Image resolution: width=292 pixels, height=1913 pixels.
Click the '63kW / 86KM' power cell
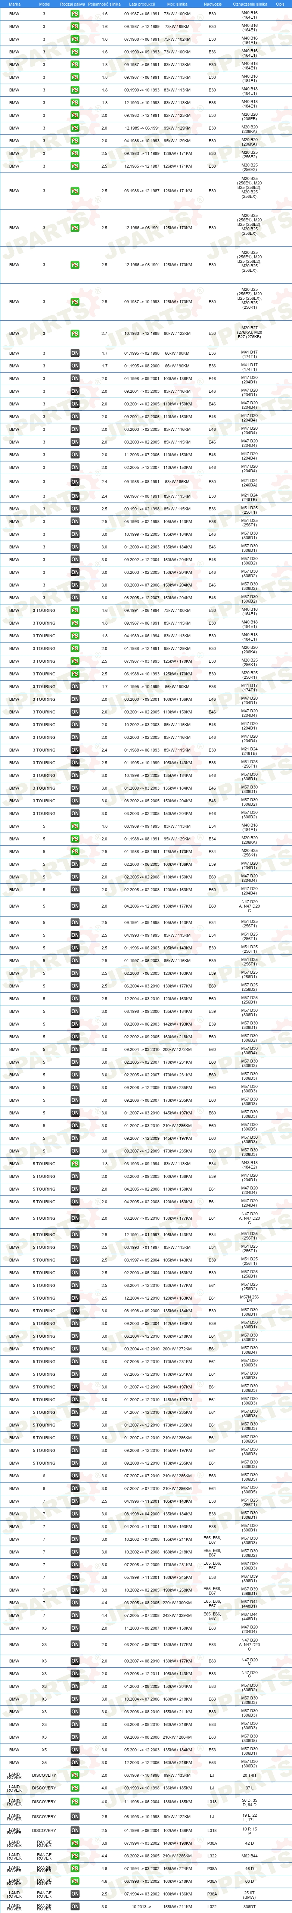pyautogui.click(x=177, y=481)
